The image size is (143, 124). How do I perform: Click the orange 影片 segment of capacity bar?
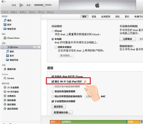click(55, 122)
